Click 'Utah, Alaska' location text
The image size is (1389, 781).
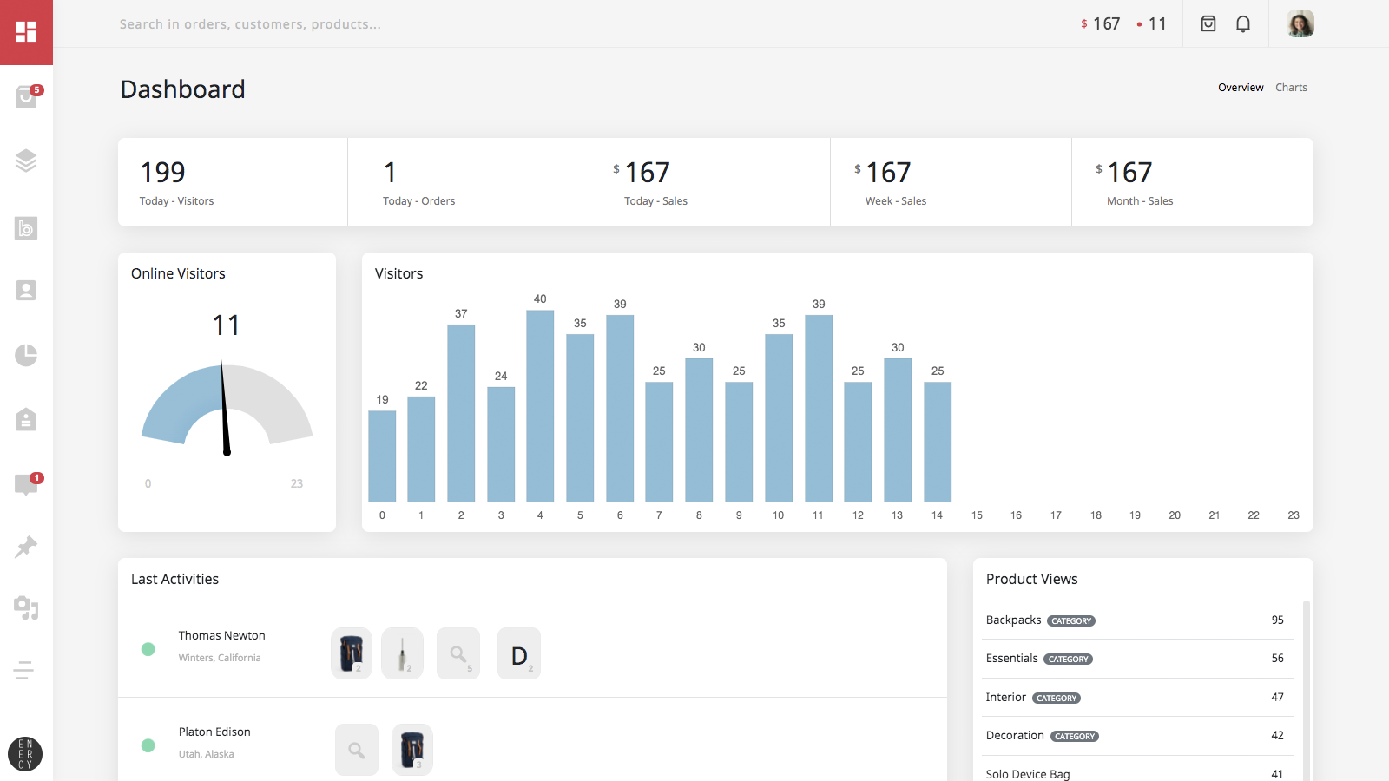[x=206, y=754]
